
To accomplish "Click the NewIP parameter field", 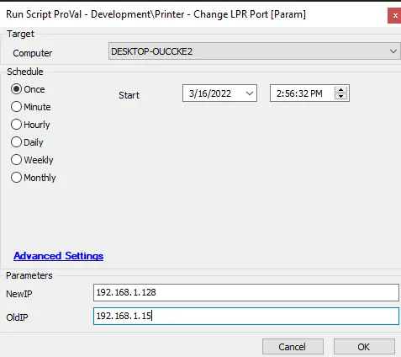I will pyautogui.click(x=246, y=292).
